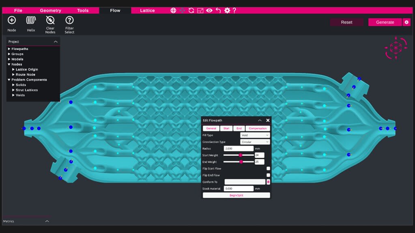Viewport: 415px width, 233px height.
Task: Enable the Flip Start Flow checkbox
Action: (x=268, y=169)
